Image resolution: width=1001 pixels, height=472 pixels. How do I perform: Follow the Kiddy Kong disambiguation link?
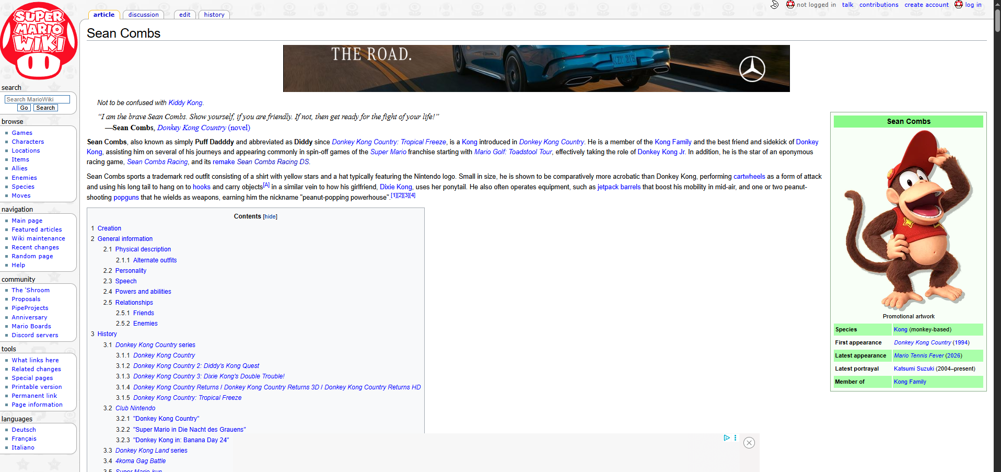tap(185, 103)
